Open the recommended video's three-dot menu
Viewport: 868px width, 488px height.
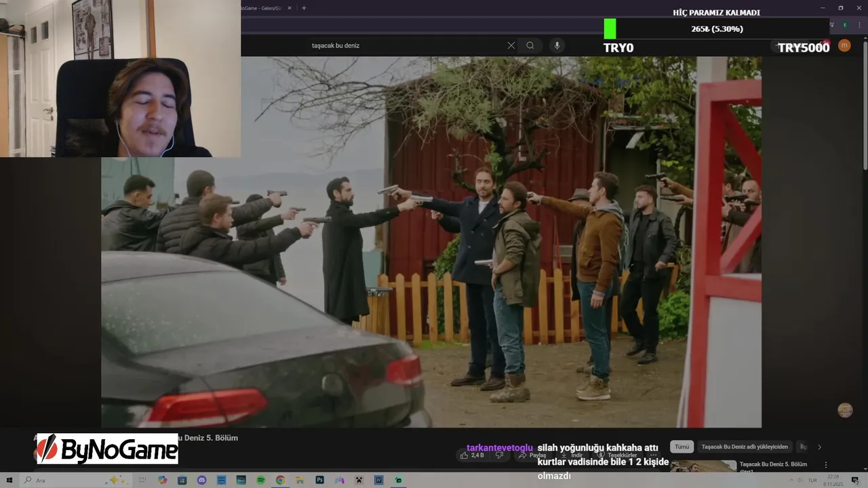(826, 465)
